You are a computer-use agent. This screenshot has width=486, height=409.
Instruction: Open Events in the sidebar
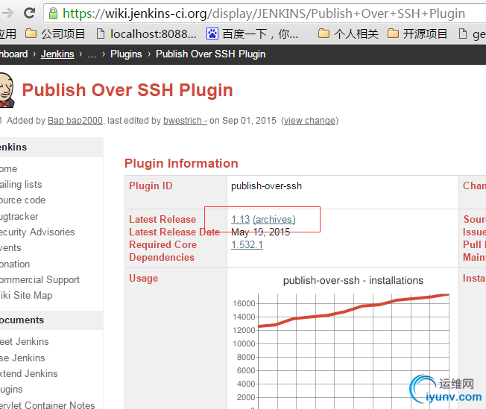(x=10, y=248)
